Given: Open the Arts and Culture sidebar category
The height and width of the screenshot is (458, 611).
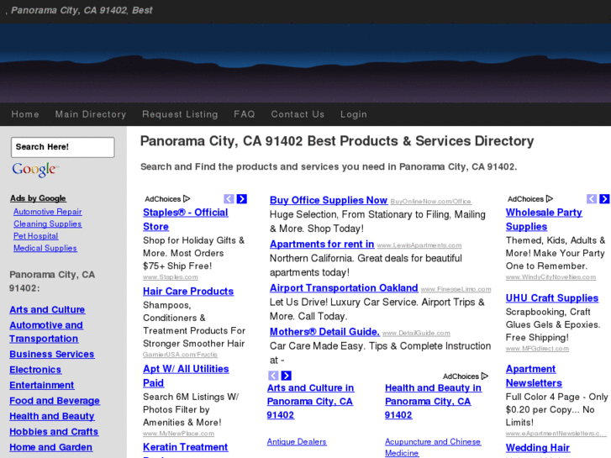Looking at the screenshot, I should [x=47, y=309].
